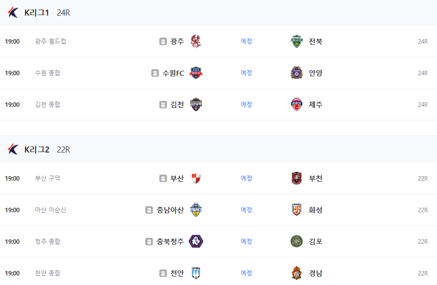Select the 화성 orange HS logo
The image size is (437, 285).
click(x=297, y=210)
